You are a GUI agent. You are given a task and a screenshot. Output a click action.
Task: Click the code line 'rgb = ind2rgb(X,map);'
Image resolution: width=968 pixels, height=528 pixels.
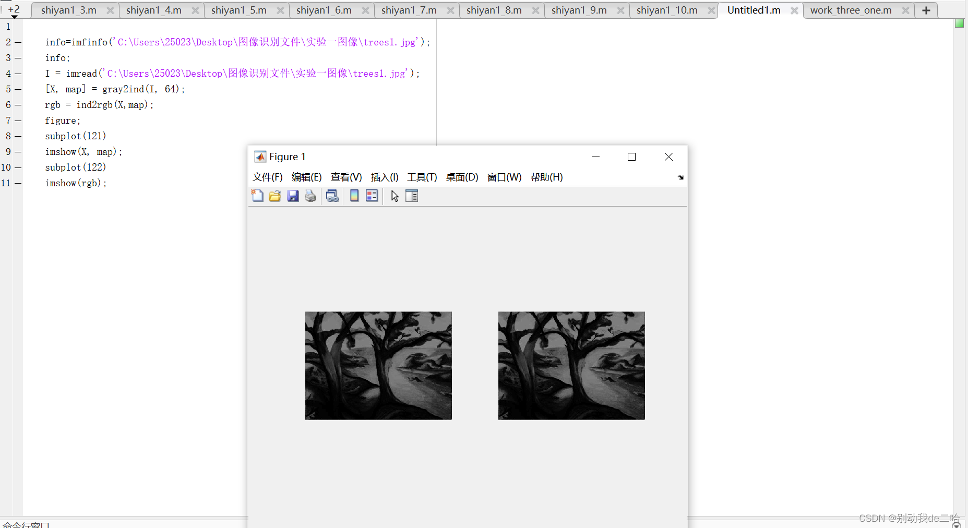(99, 105)
